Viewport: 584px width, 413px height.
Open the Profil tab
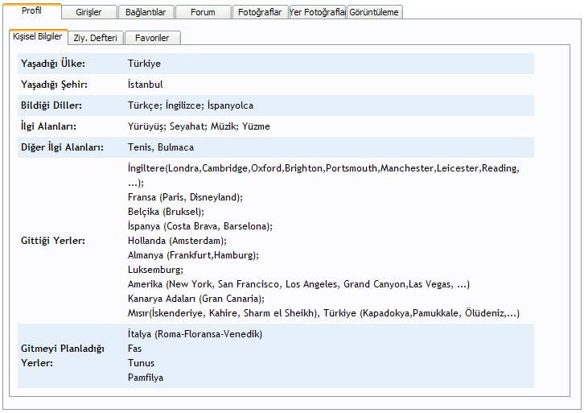tap(32, 11)
